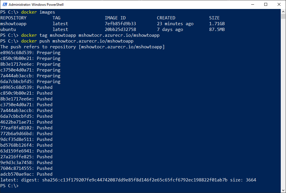The width and height of the screenshot is (286, 193).
Task: Click the scrollbar down arrow
Action: 283,190
